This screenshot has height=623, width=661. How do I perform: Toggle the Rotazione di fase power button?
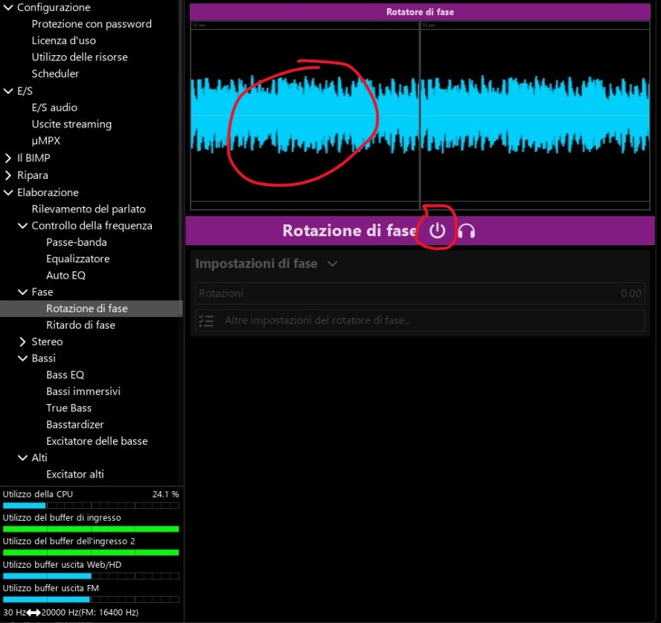pyautogui.click(x=437, y=231)
